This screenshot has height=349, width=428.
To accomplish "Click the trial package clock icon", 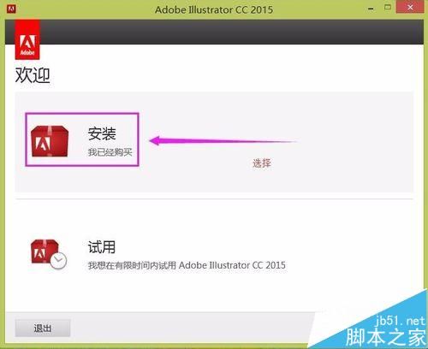I will [49, 254].
